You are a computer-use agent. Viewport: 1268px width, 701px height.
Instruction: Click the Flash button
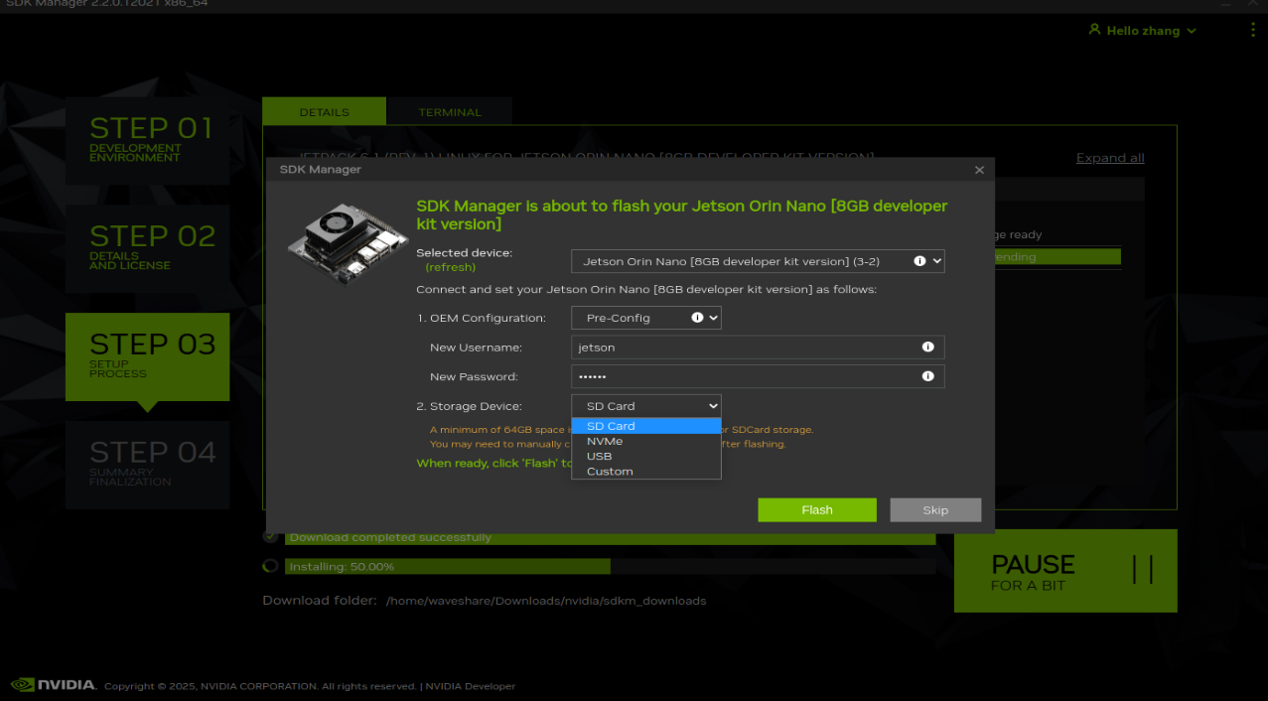point(817,510)
